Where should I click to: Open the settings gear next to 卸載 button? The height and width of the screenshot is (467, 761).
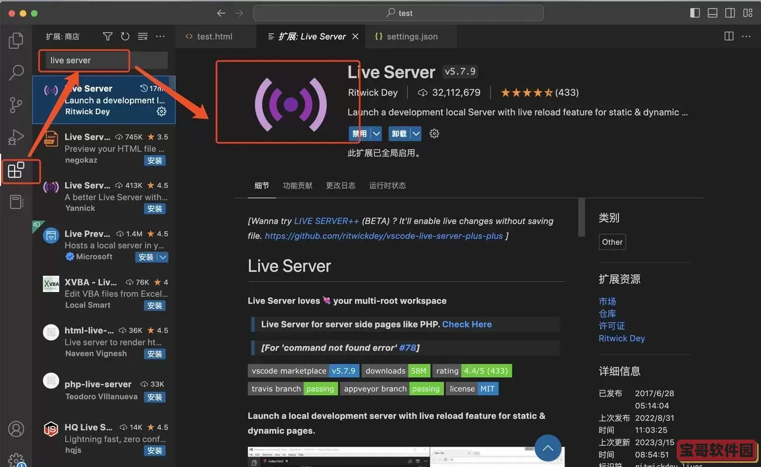pyautogui.click(x=434, y=134)
